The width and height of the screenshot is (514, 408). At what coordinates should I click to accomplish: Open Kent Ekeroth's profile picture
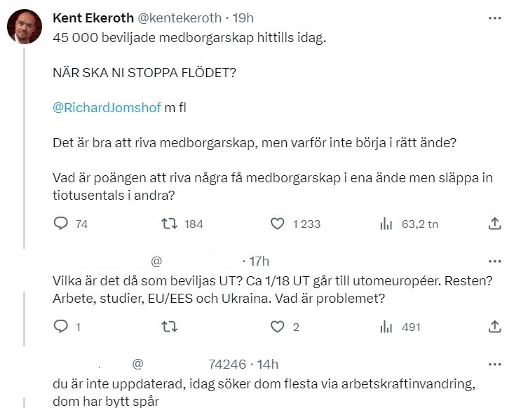point(22,27)
